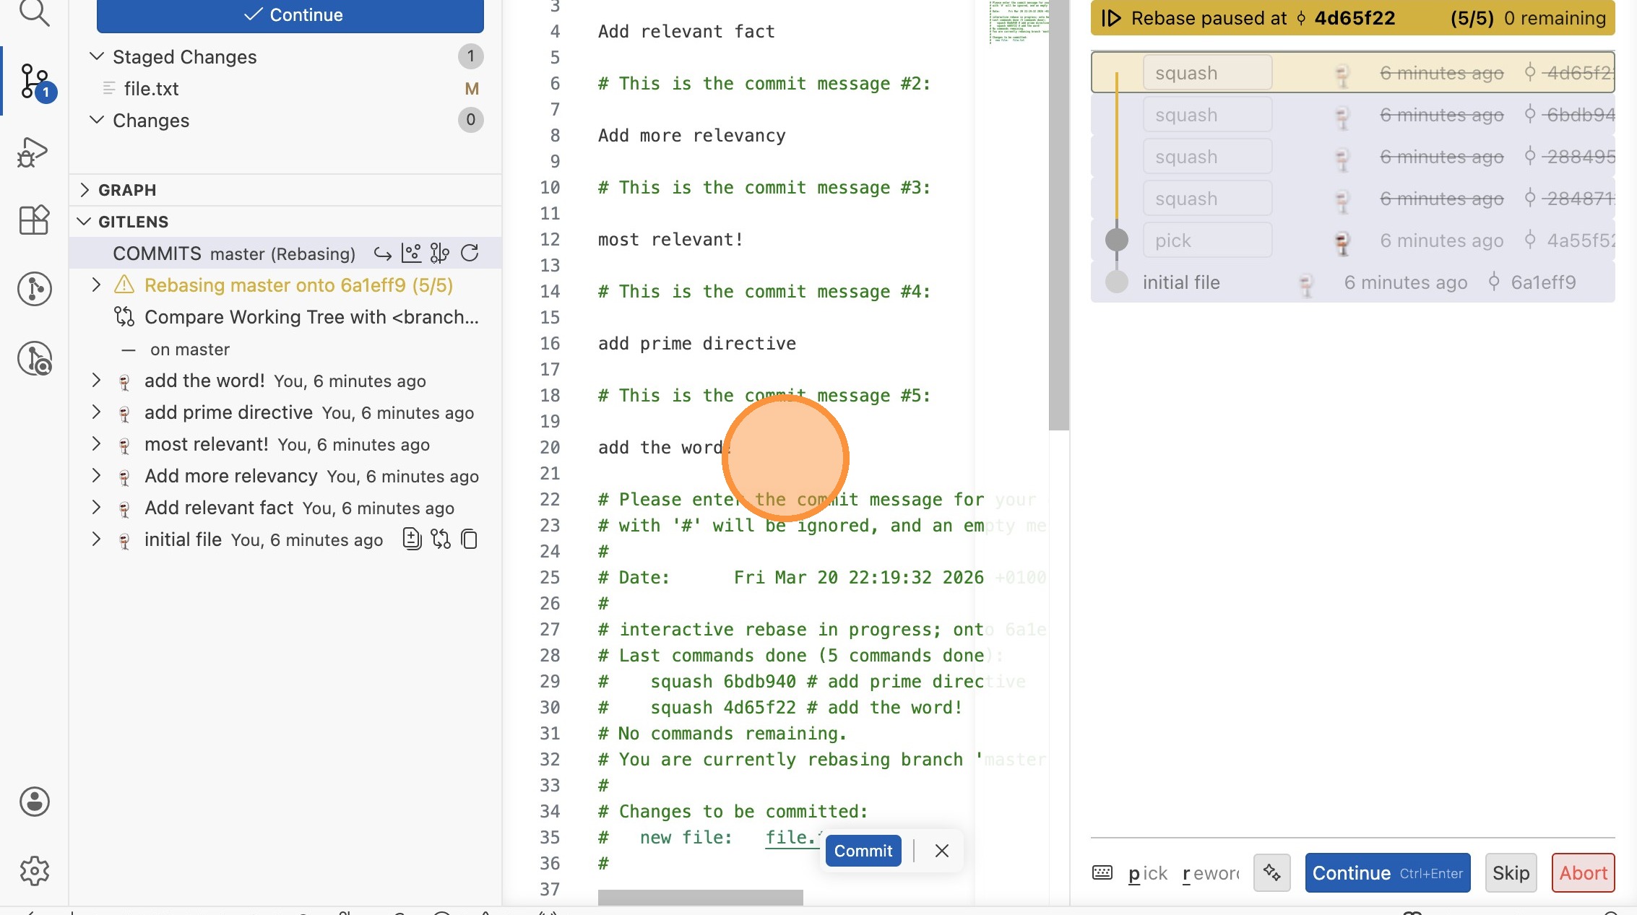Viewport: 1637px width, 915px height.
Task: Open GitLens Inspect sidebar icon
Action: click(x=34, y=358)
